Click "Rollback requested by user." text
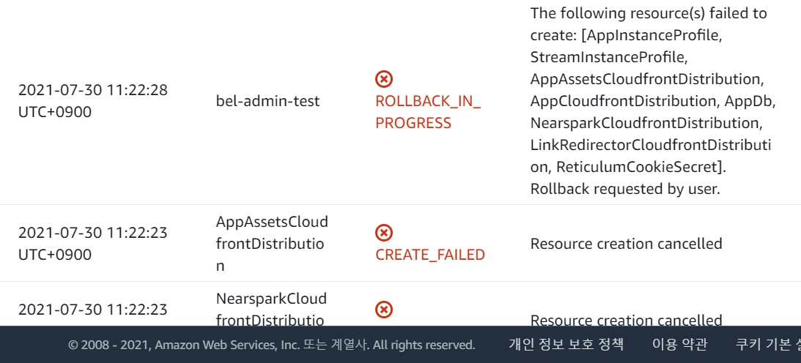The height and width of the screenshot is (363, 801). tap(625, 189)
